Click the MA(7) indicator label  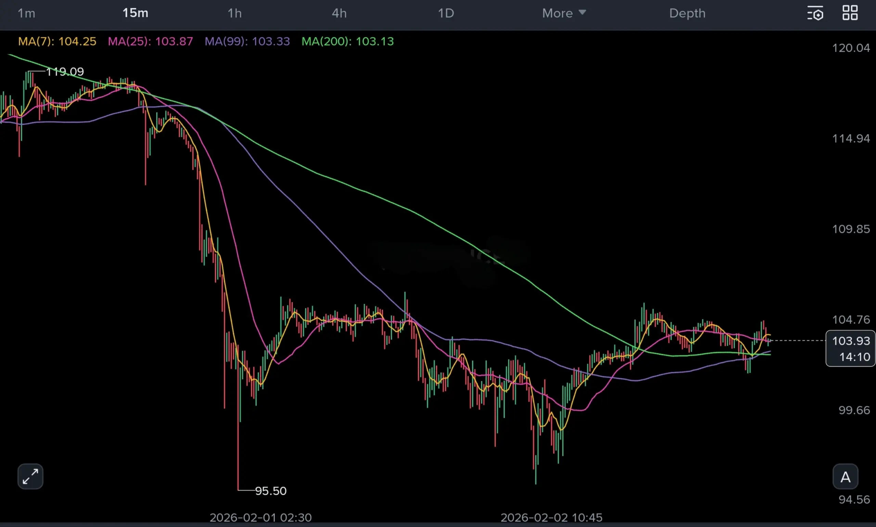(57, 41)
